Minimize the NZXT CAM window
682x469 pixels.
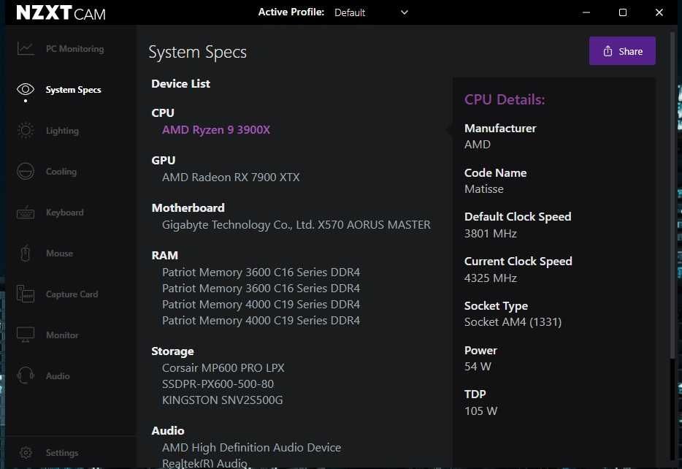[x=586, y=12]
